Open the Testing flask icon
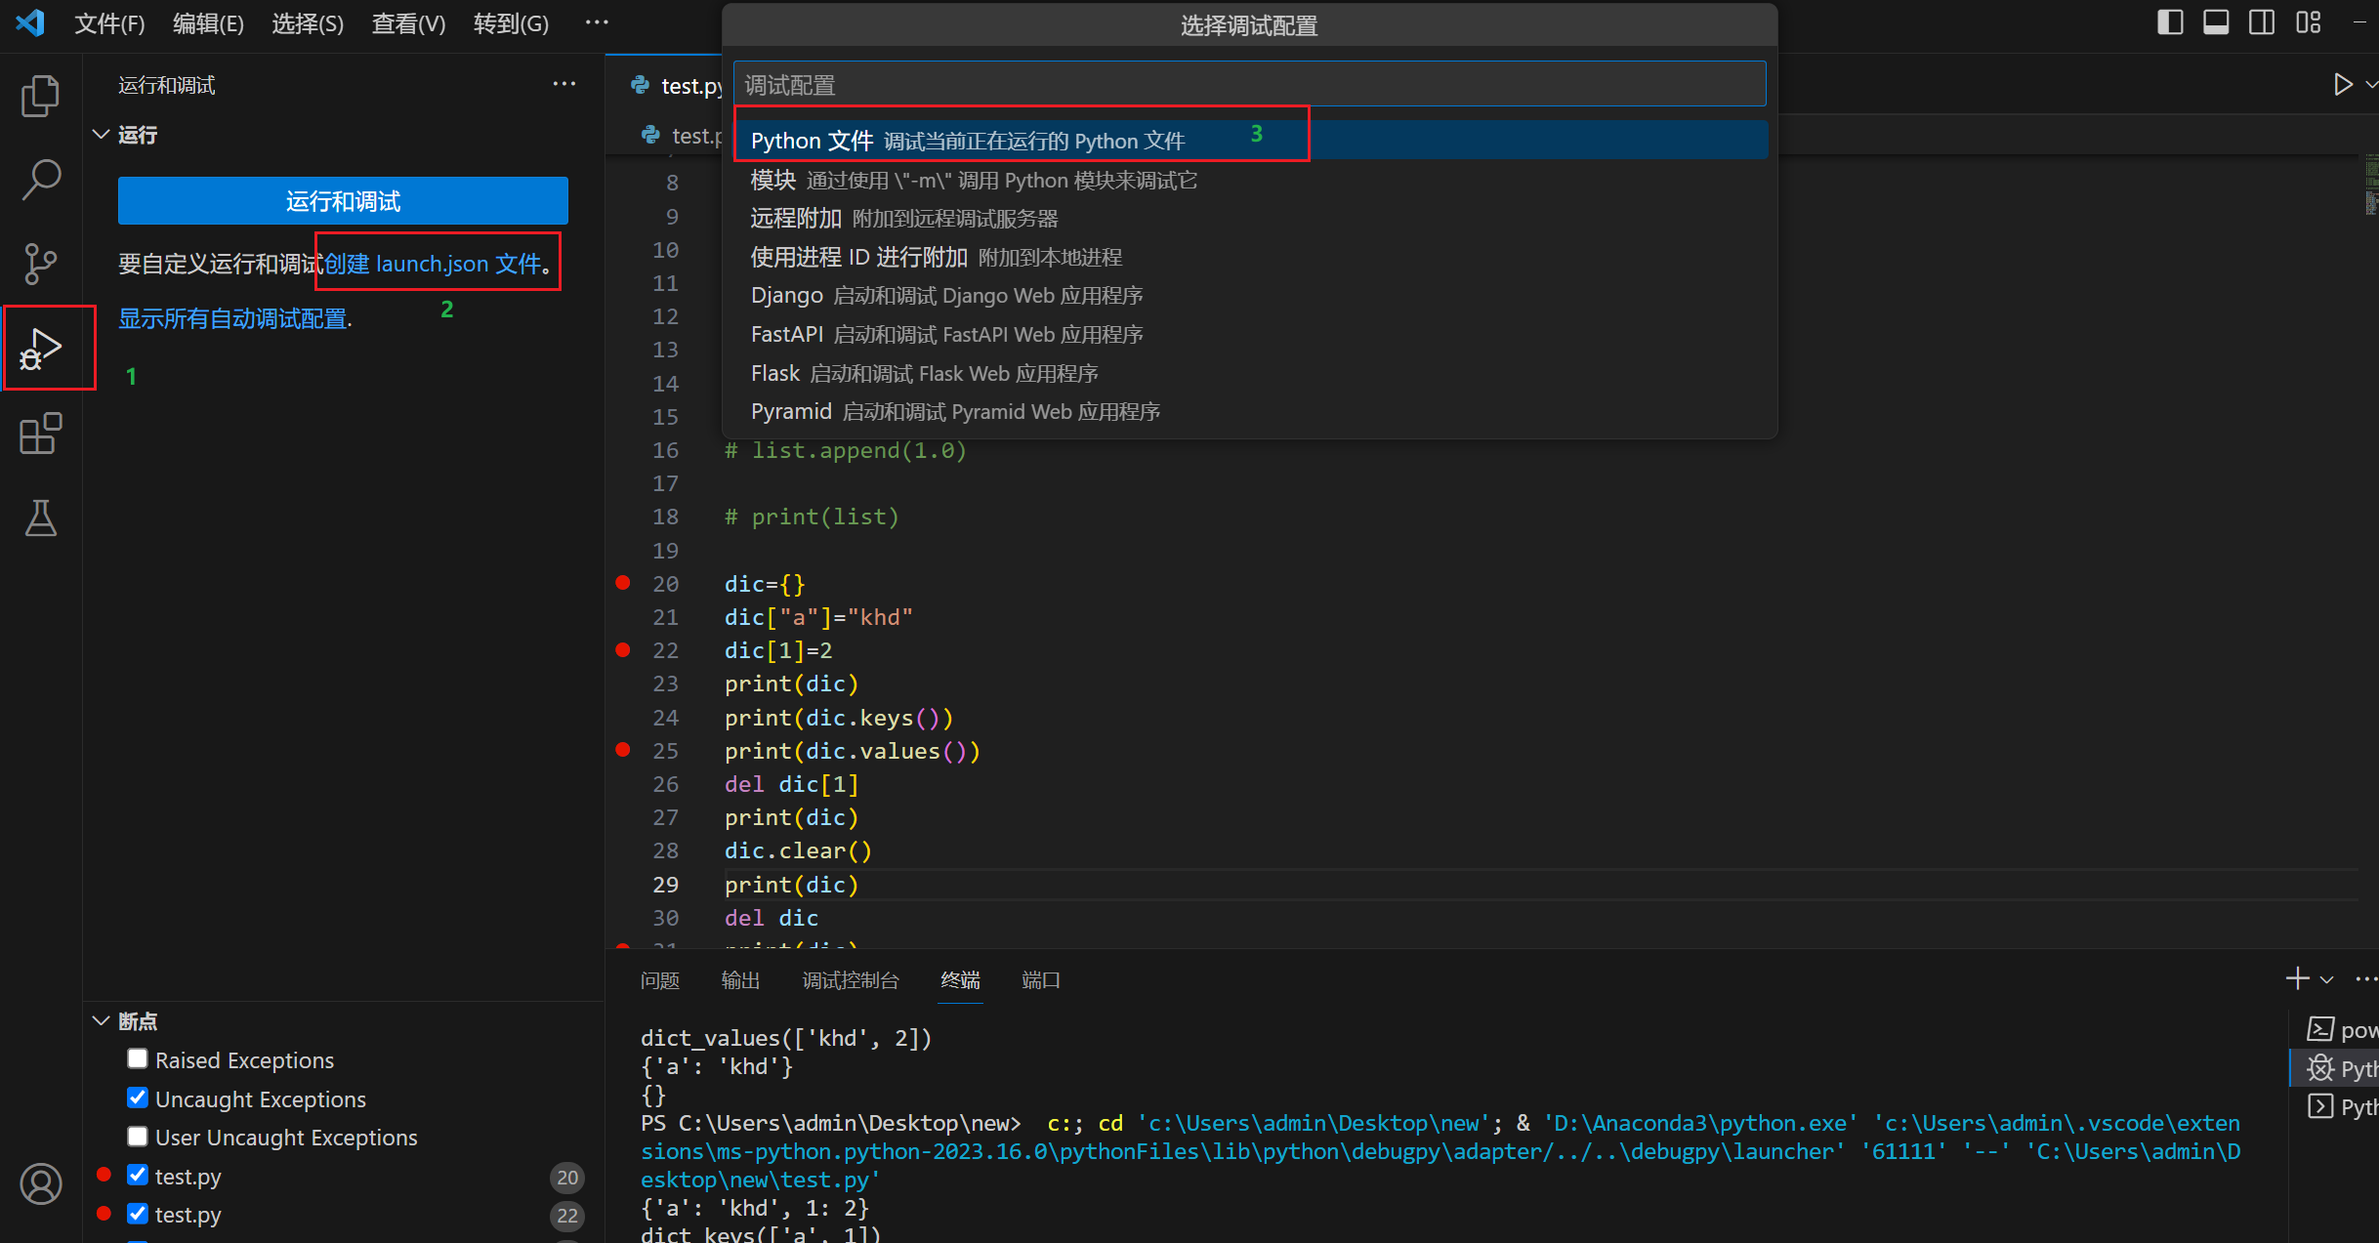 40,518
